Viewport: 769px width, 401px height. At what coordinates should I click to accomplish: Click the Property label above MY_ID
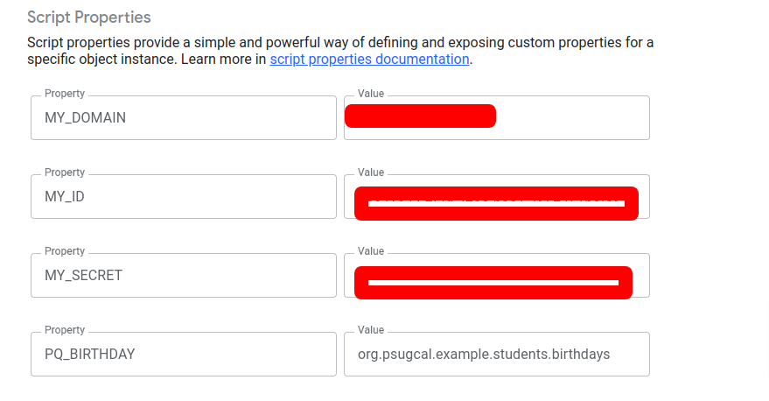tap(65, 172)
